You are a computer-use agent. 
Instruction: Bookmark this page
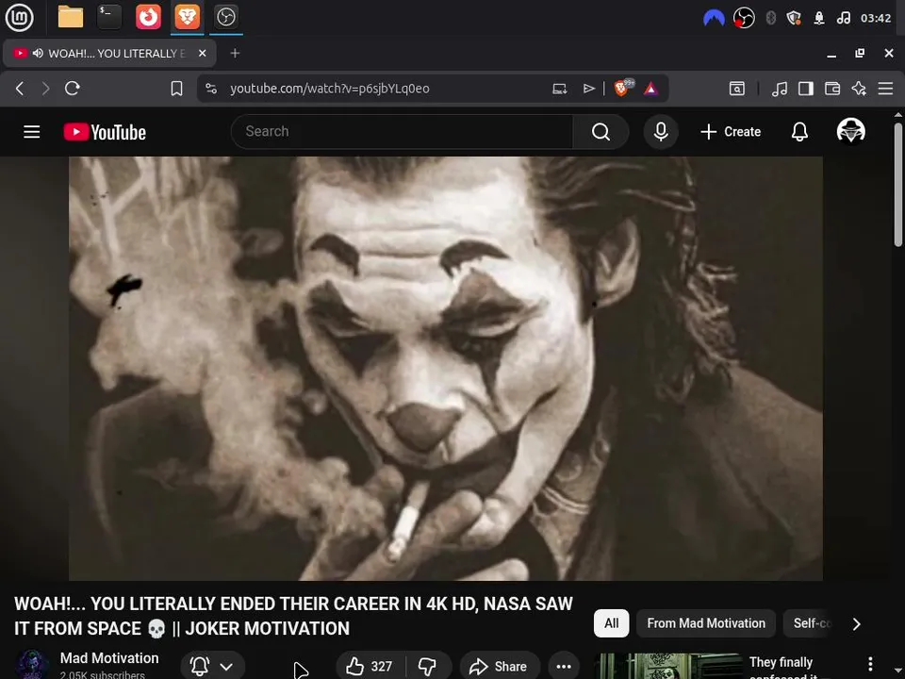pos(176,89)
